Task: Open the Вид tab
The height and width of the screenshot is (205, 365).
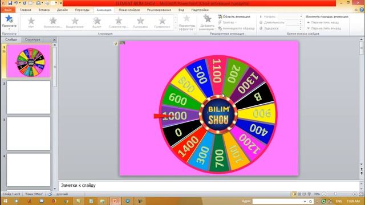Action: pyautogui.click(x=181, y=10)
